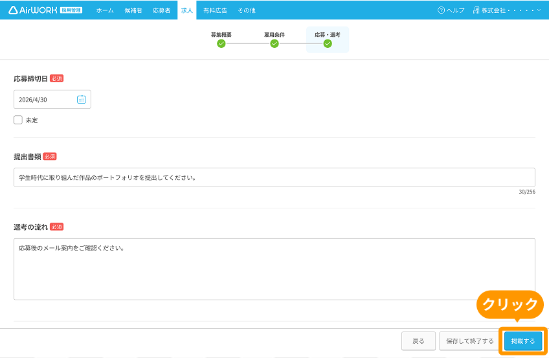
Task: Open the ヘルプ link
Action: [x=455, y=10]
